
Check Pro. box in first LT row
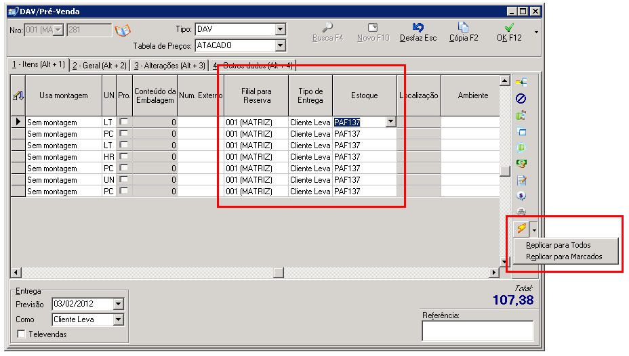pyautogui.click(x=124, y=121)
